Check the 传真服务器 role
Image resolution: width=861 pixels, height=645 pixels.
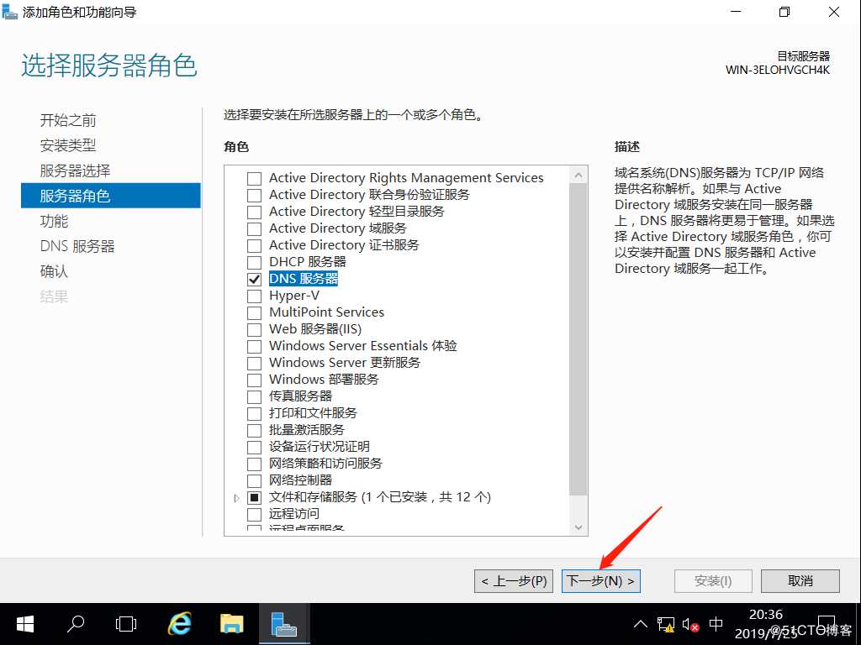point(254,396)
